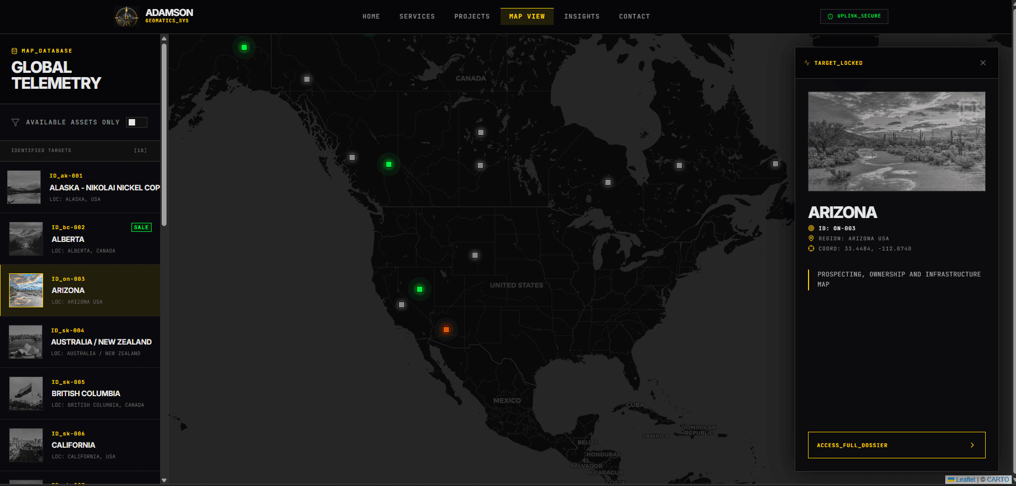Select the green marker in Nevada
Image resolution: width=1016 pixels, height=486 pixels.
point(420,289)
